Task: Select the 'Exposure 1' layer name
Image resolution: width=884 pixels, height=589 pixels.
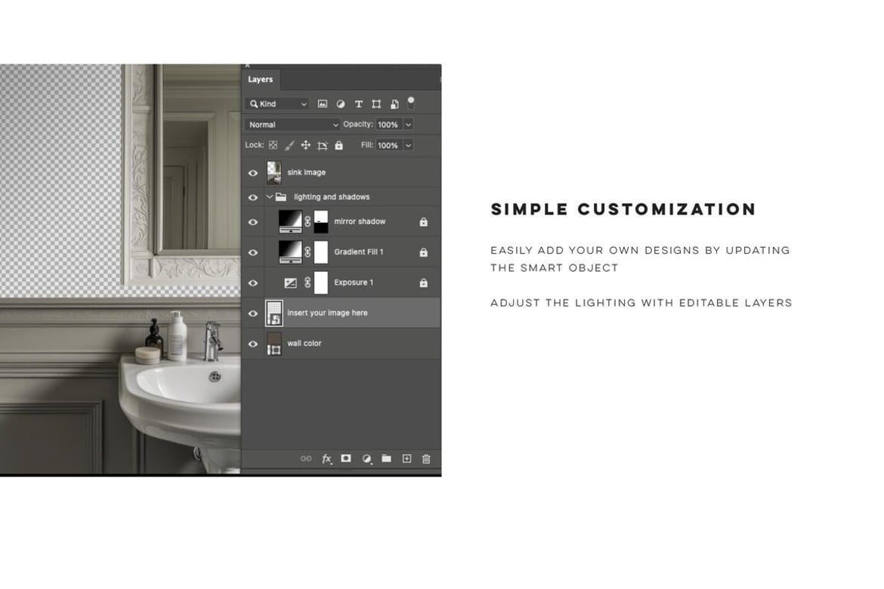Action: 354,282
